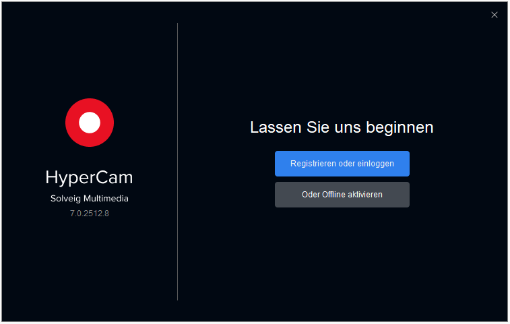Click the word 'aktivieren' on gray button

[365, 195]
